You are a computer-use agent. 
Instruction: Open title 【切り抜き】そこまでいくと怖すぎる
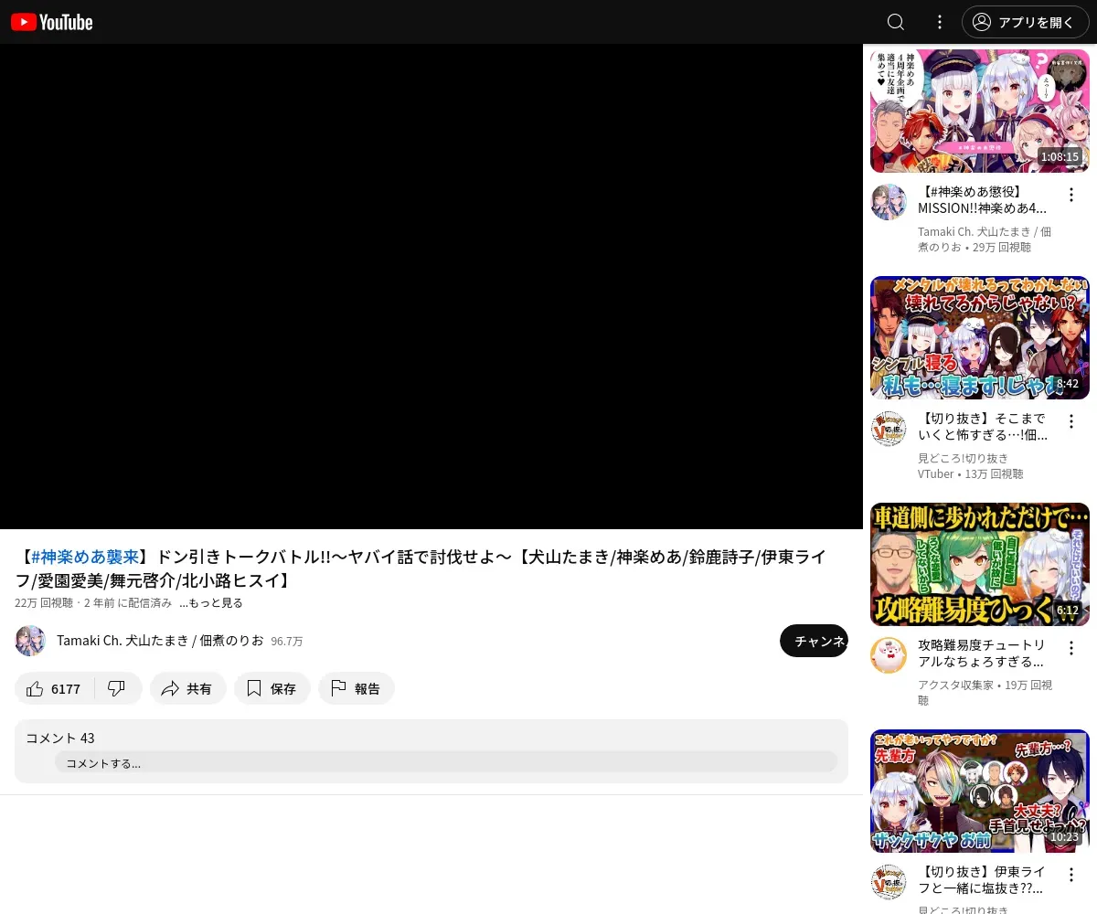click(984, 427)
